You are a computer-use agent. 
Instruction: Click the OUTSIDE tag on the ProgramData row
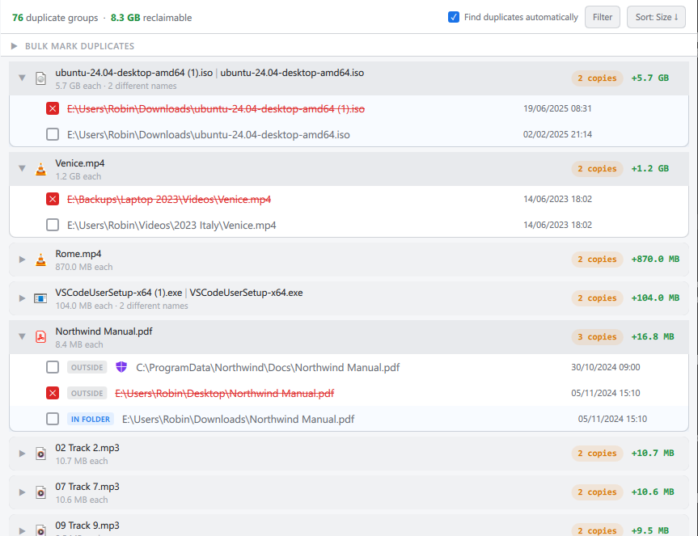(x=87, y=367)
